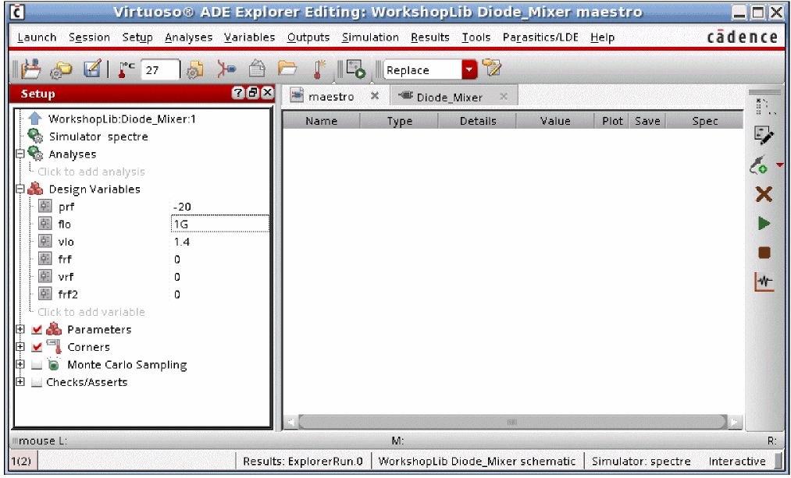Click the icon beside variable vlo
The image size is (791, 478).
[45, 241]
